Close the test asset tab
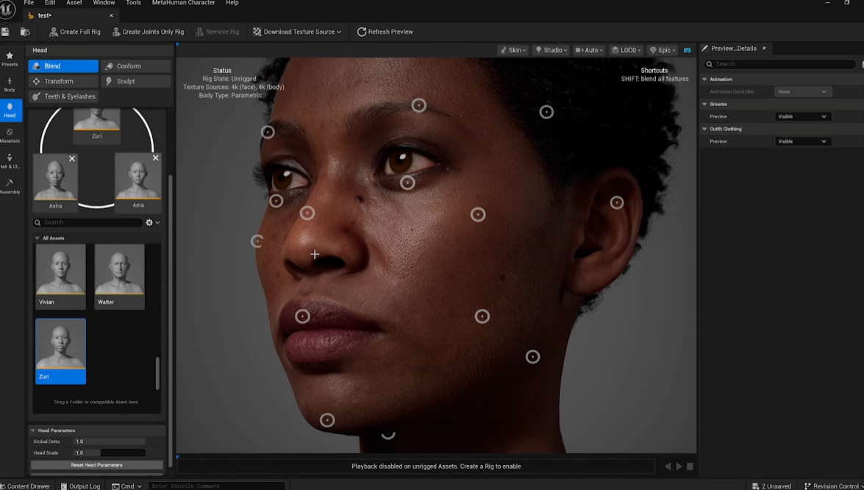Image resolution: width=864 pixels, height=490 pixels. tap(111, 15)
